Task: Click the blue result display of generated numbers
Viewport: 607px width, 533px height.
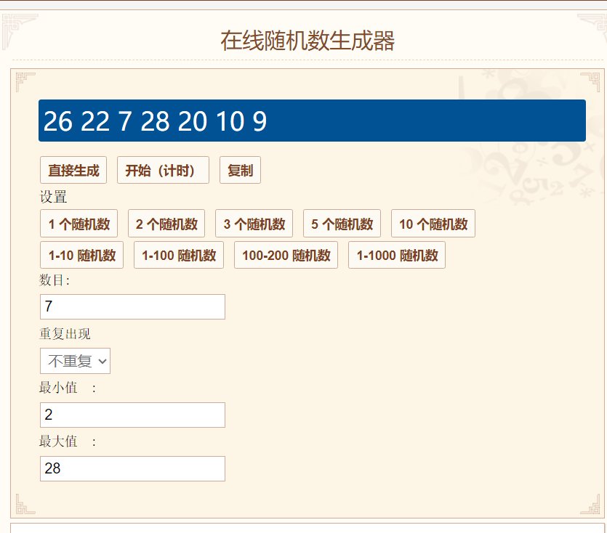Action: (x=312, y=121)
